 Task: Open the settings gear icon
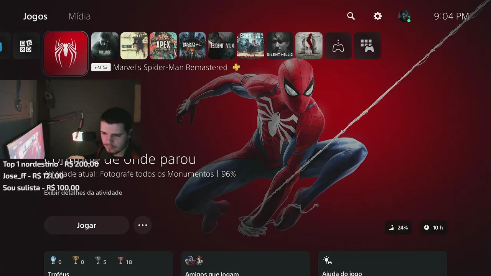click(378, 16)
